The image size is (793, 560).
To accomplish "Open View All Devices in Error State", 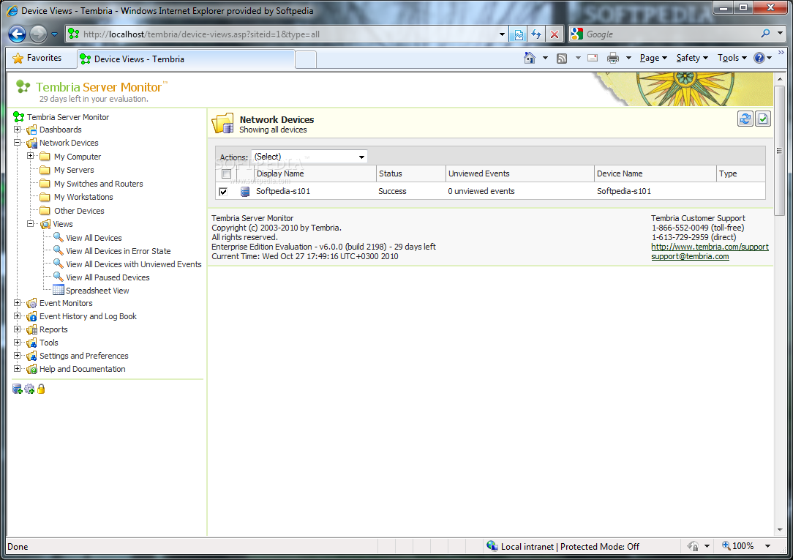I will tap(119, 251).
